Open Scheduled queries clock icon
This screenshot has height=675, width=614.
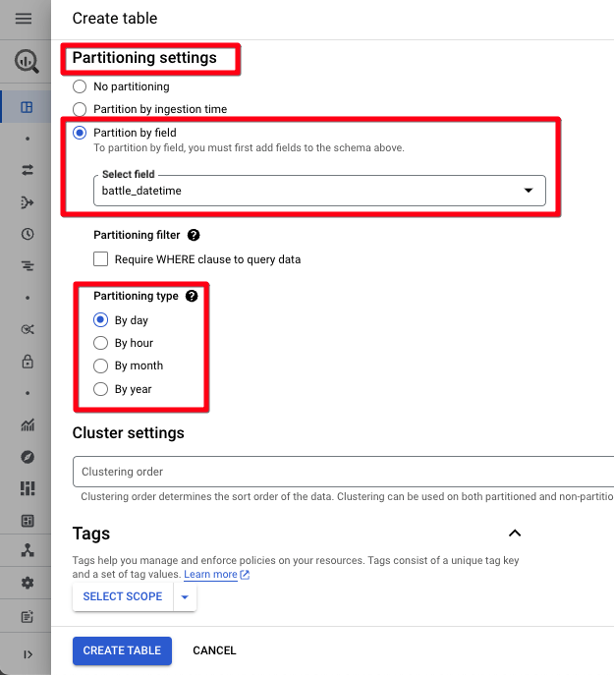(x=28, y=234)
